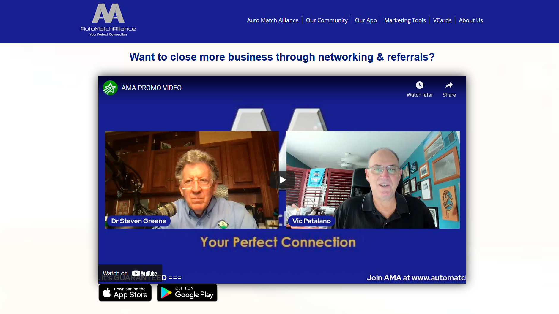Open the Our Community menu item
The height and width of the screenshot is (314, 559).
click(x=327, y=20)
